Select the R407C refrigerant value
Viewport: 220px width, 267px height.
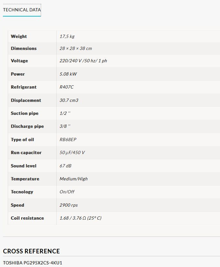(67, 87)
